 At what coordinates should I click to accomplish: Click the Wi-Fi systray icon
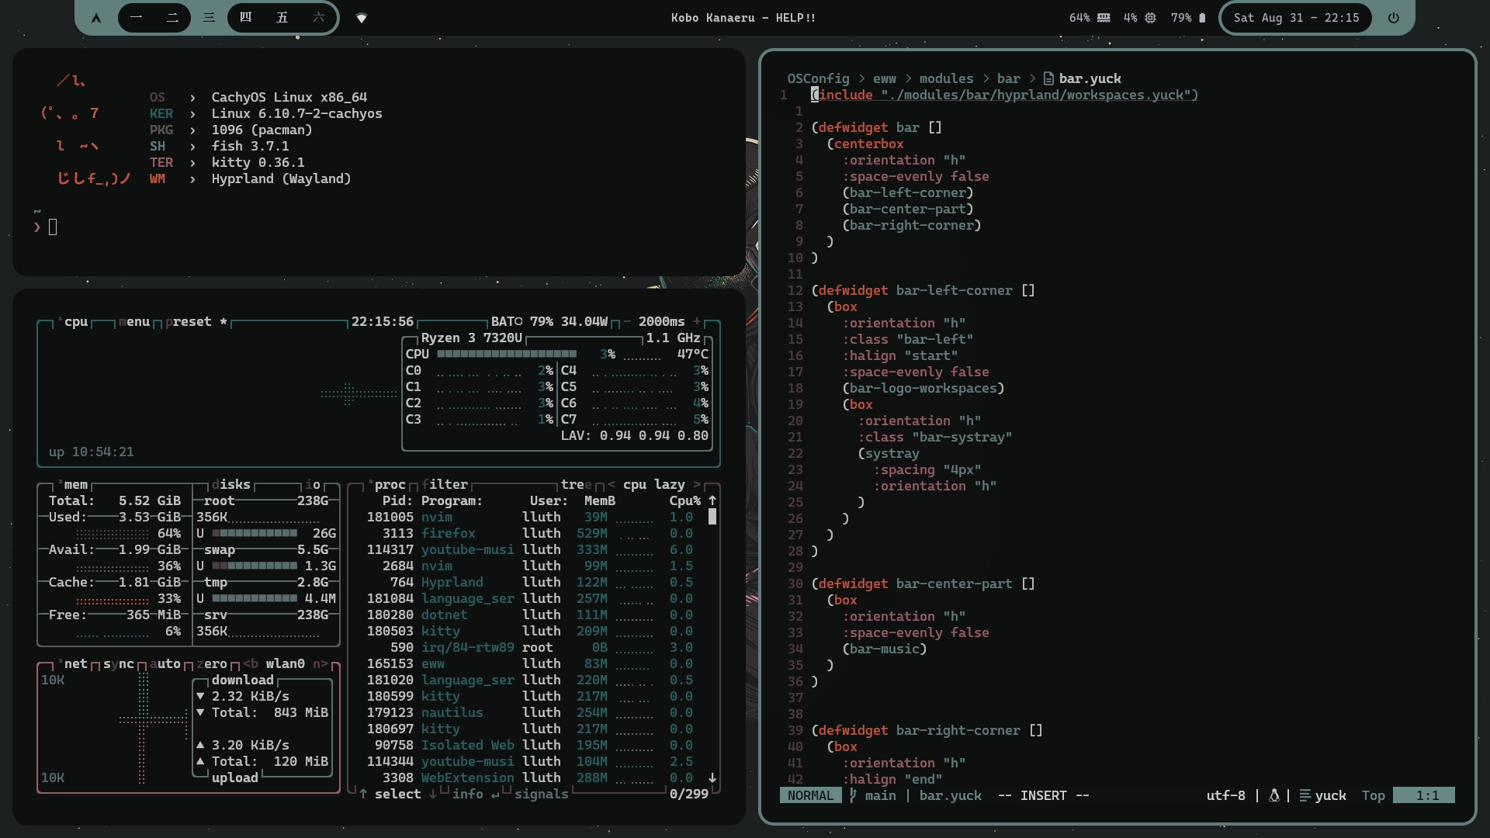[x=362, y=18]
